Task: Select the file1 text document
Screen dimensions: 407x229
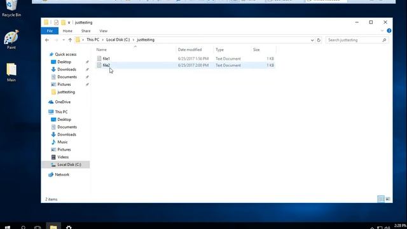Action: pos(106,59)
